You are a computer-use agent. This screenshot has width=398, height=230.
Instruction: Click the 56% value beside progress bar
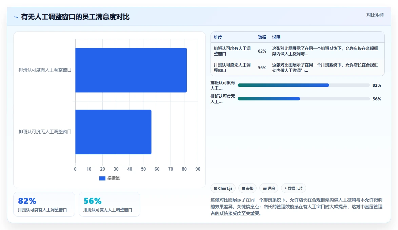(x=377, y=99)
